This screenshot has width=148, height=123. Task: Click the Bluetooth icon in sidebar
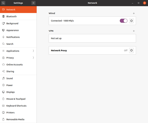pyautogui.click(x=3, y=16)
